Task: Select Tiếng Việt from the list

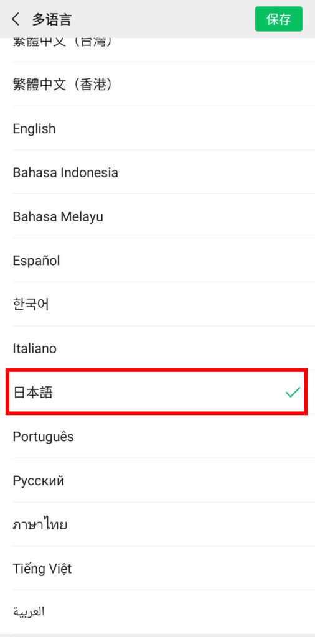Action: tap(157, 568)
